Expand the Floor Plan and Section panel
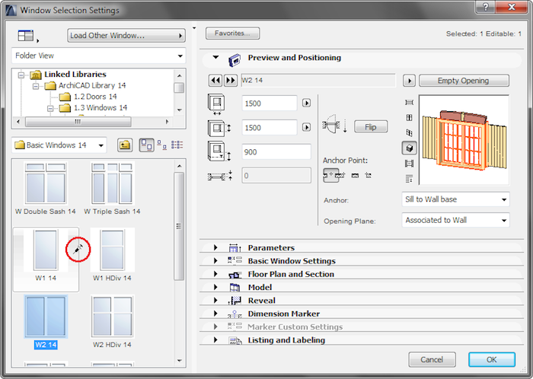The height and width of the screenshot is (379, 533). click(x=215, y=274)
